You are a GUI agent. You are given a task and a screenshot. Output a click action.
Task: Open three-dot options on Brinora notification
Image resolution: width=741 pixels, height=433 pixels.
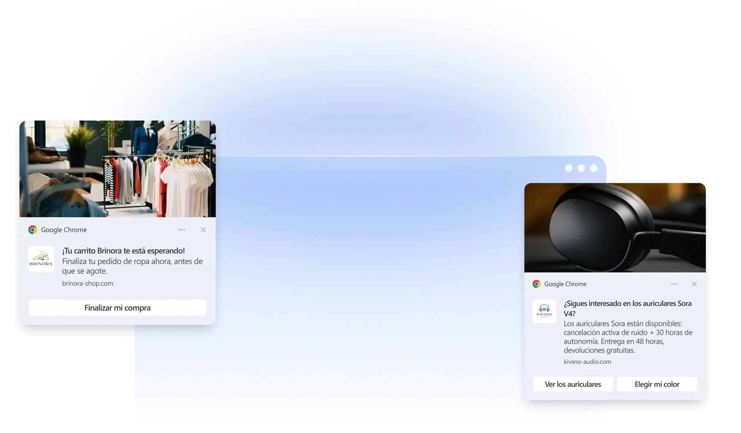(x=182, y=230)
